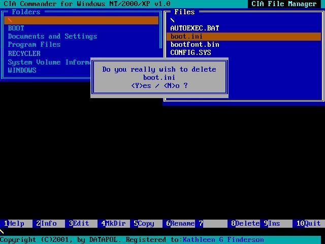Click the CIA Commander title text
This screenshot has height=244, width=325.
[87, 4]
